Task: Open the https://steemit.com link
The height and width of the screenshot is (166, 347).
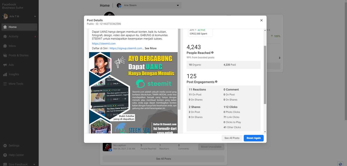Action: (104, 43)
